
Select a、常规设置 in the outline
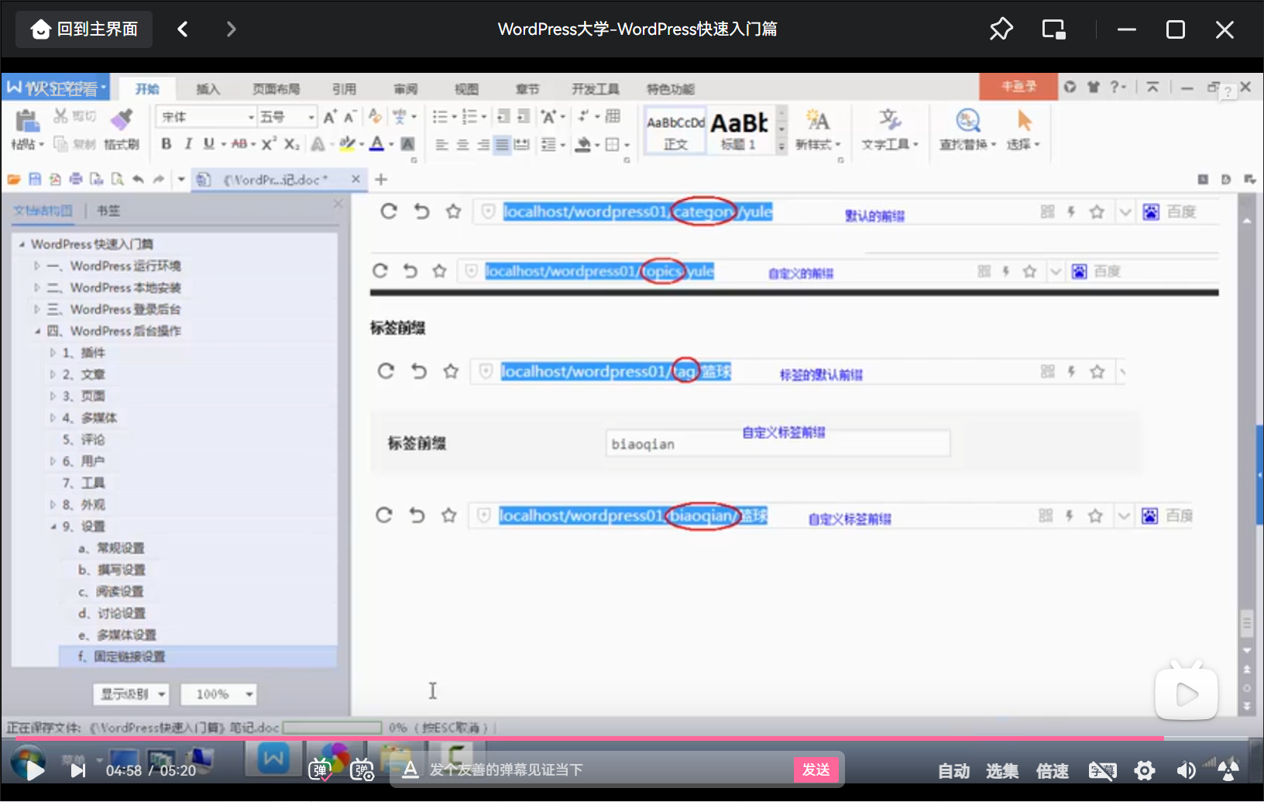pos(111,548)
